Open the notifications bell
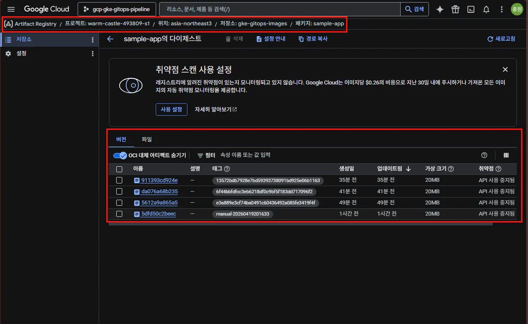The image size is (528, 324). [x=486, y=9]
